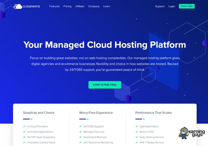Click the '24/7 Real-time Monitoring' text
The width and height of the screenshot is (208, 146).
pos(98,143)
